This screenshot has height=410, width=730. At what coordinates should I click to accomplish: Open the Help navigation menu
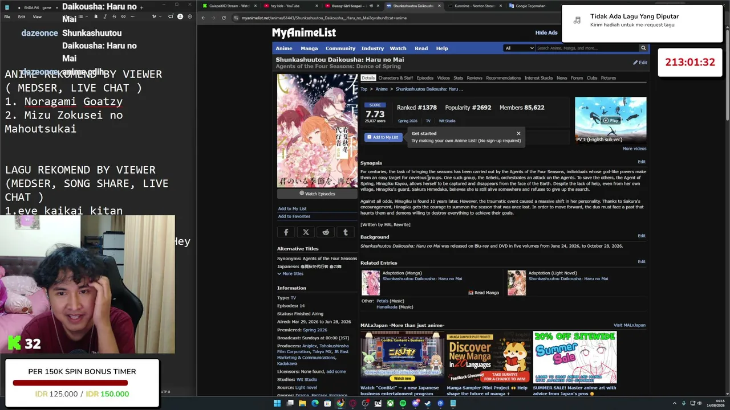pos(442,48)
